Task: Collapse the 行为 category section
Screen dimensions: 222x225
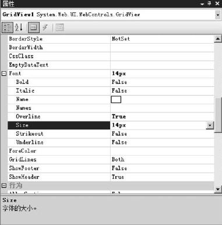Action: 4,185
